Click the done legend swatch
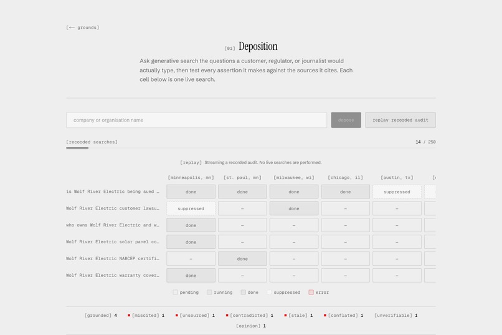Viewport: 502px width, 335px height. click(x=244, y=293)
